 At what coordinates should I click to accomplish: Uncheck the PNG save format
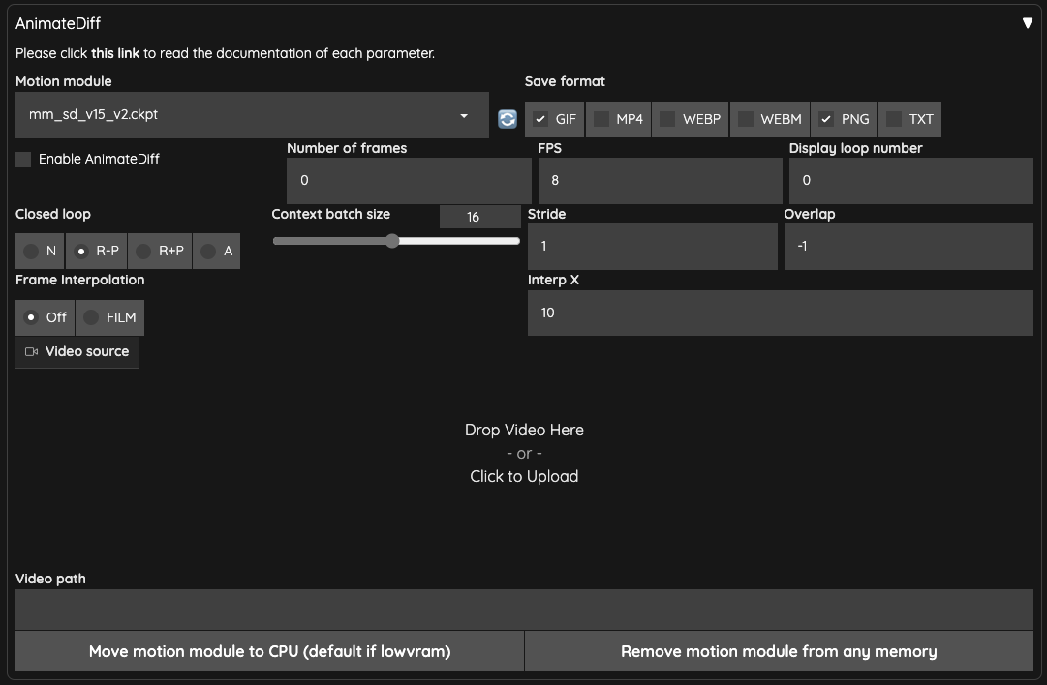(826, 118)
